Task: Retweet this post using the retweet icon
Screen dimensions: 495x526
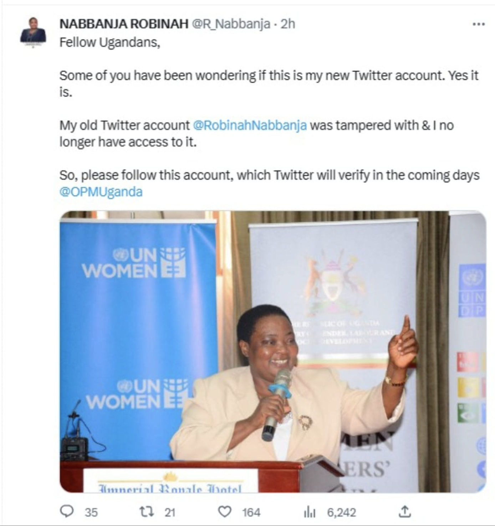Action: (147, 512)
